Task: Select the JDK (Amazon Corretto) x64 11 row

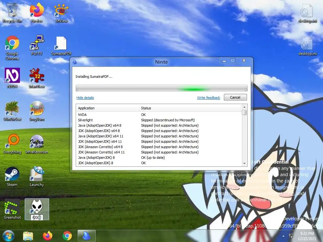Action: pyautogui.click(x=159, y=152)
